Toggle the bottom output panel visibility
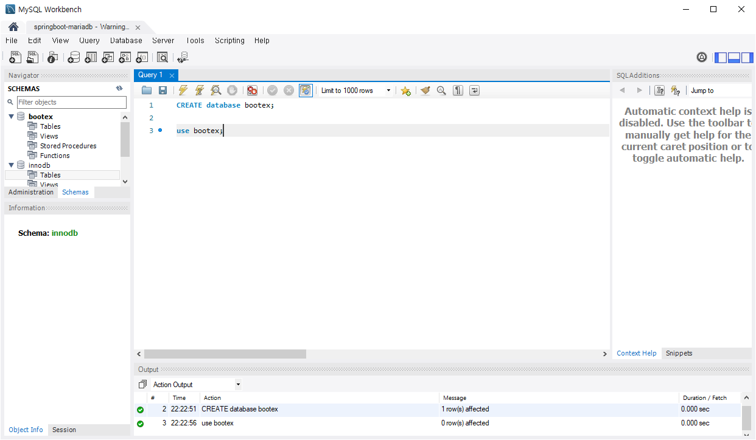Image resolution: width=756 pixels, height=440 pixels. (733, 58)
